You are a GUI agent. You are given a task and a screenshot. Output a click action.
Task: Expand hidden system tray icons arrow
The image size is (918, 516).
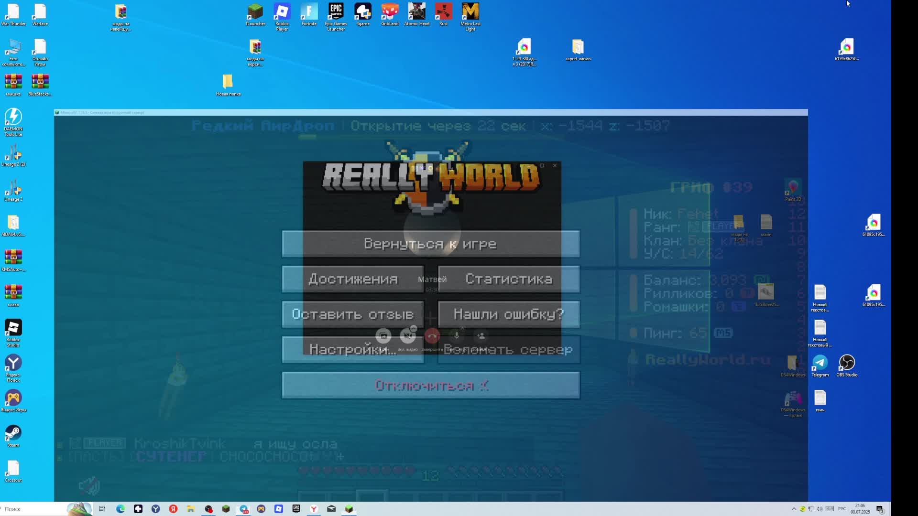[x=794, y=509]
